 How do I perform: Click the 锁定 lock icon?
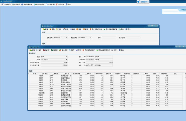click(77, 29)
